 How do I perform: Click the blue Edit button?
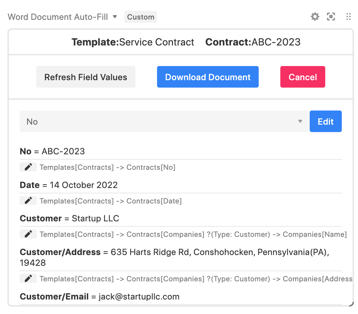point(325,121)
